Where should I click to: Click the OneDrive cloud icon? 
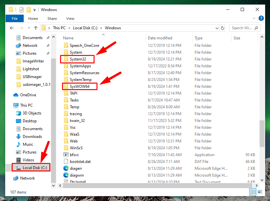[x=16, y=95]
